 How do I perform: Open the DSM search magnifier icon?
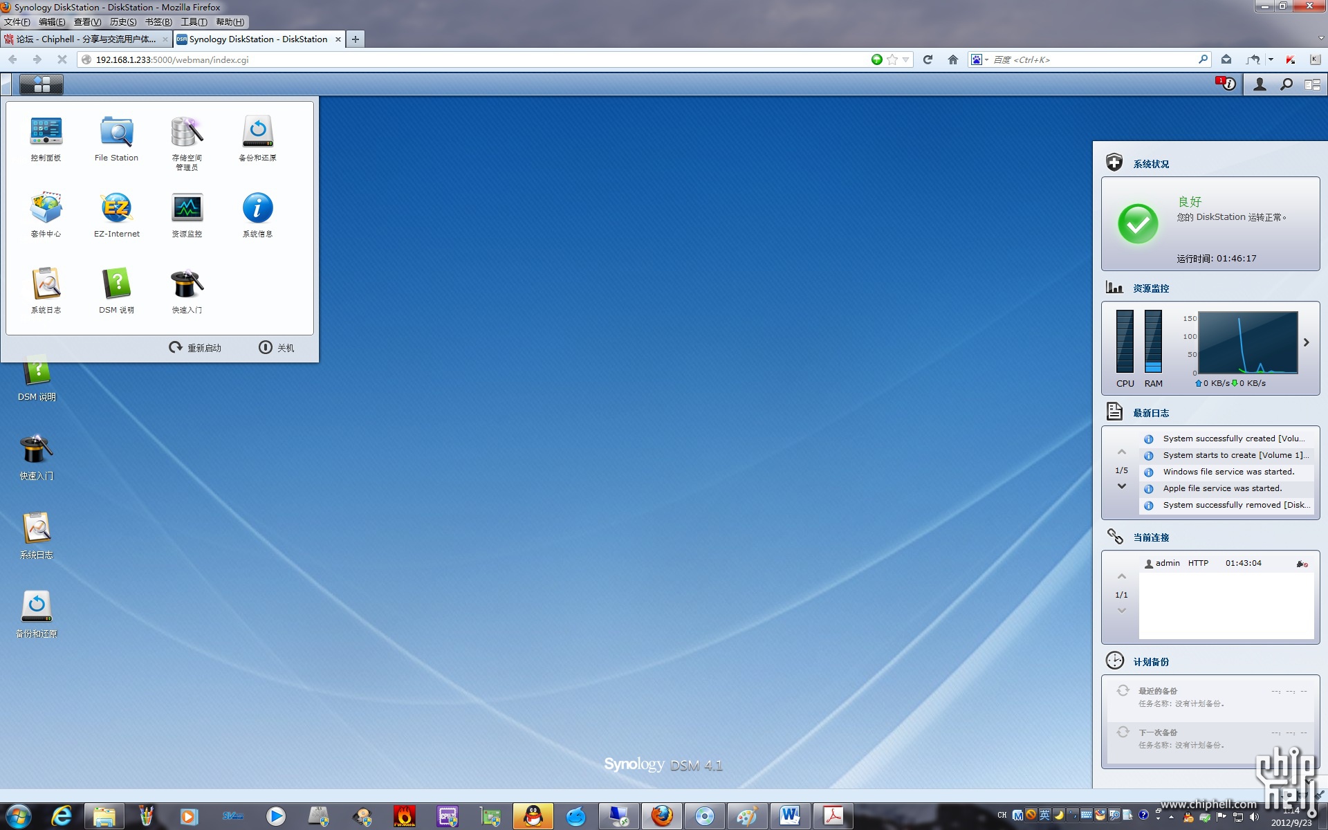tap(1286, 84)
